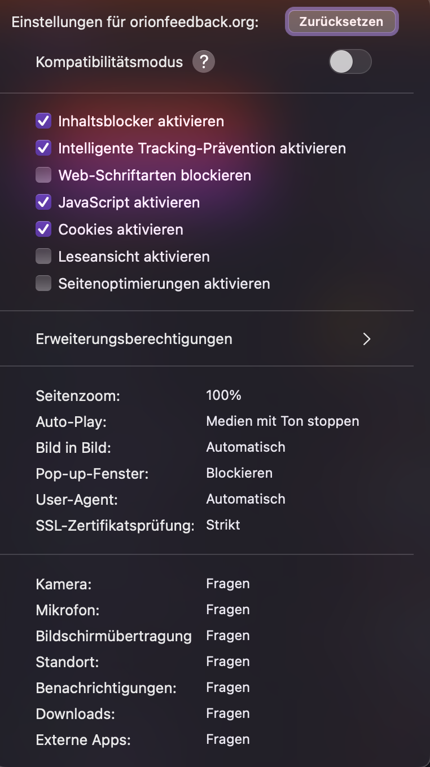Open Externe Apps Fragen dropdown

coord(228,739)
